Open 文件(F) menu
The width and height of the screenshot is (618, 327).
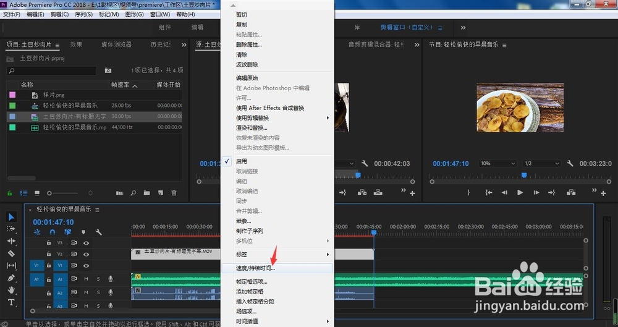click(11, 14)
